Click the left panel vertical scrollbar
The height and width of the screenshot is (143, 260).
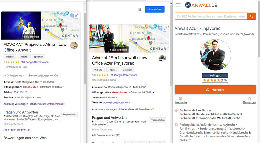(84, 48)
